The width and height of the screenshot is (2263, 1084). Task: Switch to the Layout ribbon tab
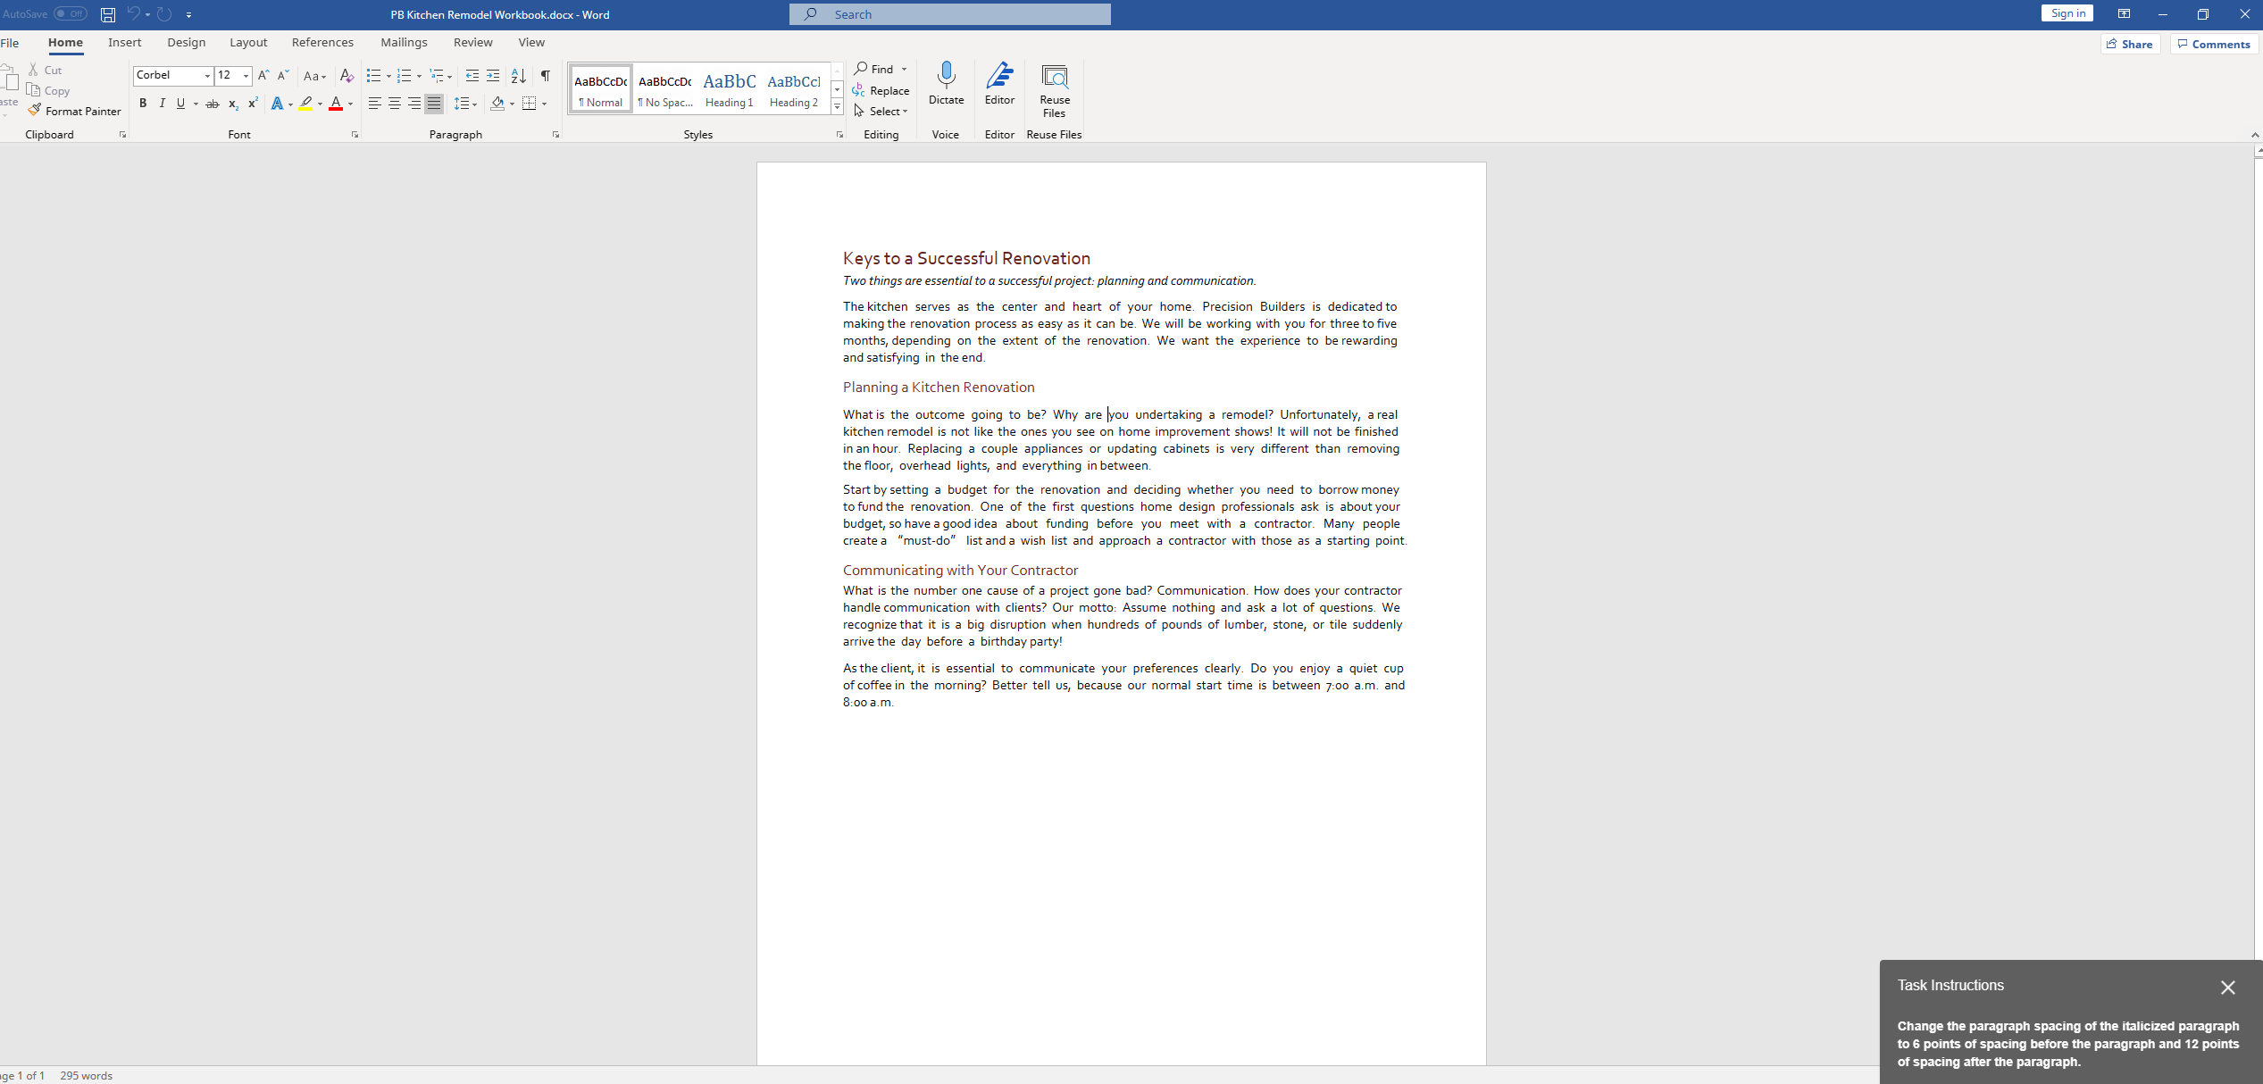247,42
